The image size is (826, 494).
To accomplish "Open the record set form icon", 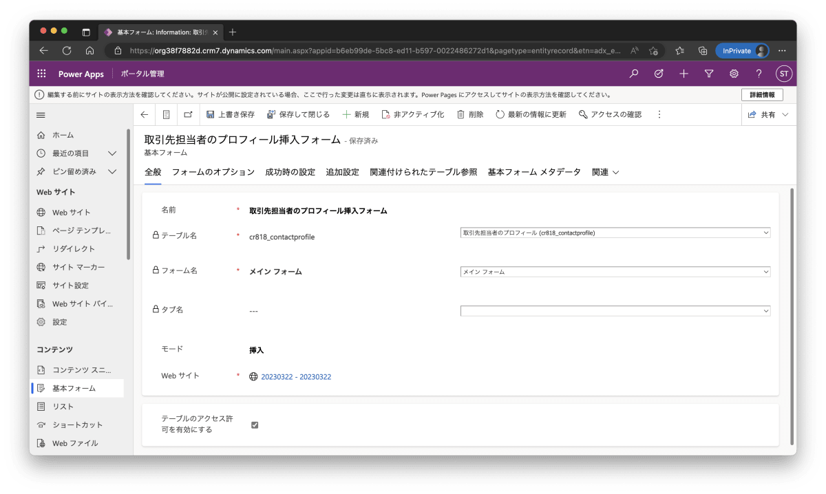I will [166, 115].
